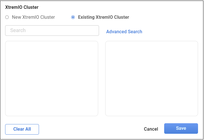This screenshot has width=204, height=140.
Task: Select the Existing XtremIO Cluster radio button
Action: (73, 17)
